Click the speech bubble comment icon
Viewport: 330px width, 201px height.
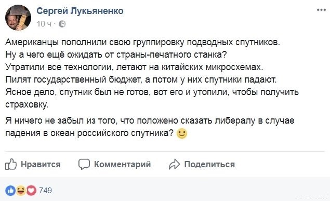pyautogui.click(x=84, y=164)
